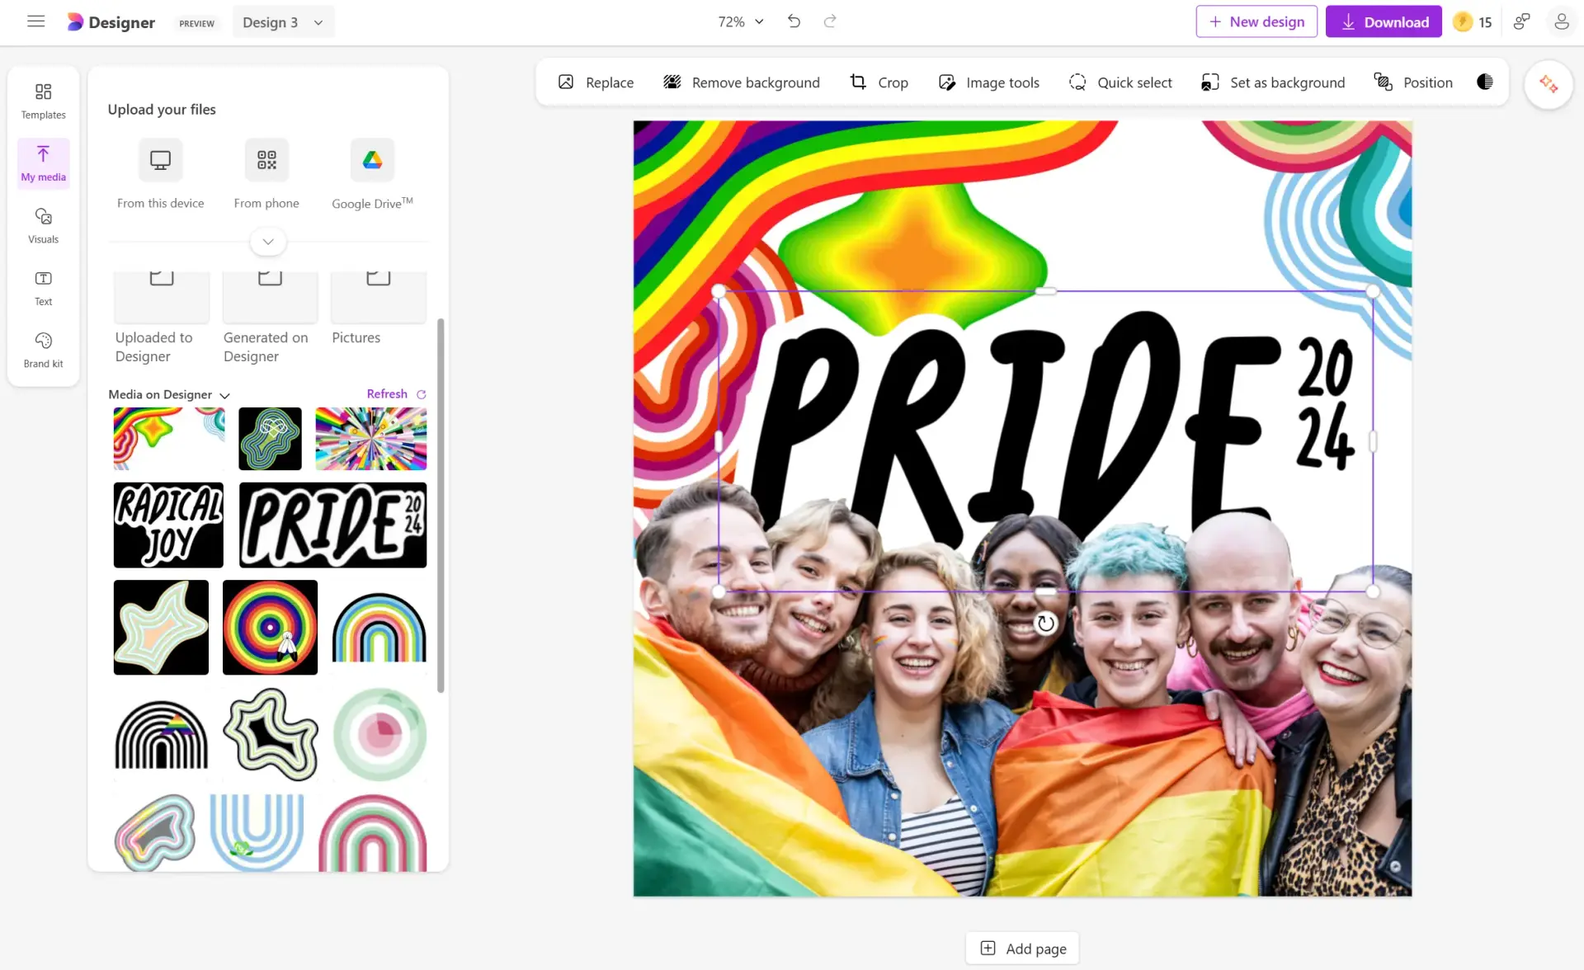Screen dimensions: 1584x970
Task: Open the share and collaborate icon
Action: click(1522, 21)
